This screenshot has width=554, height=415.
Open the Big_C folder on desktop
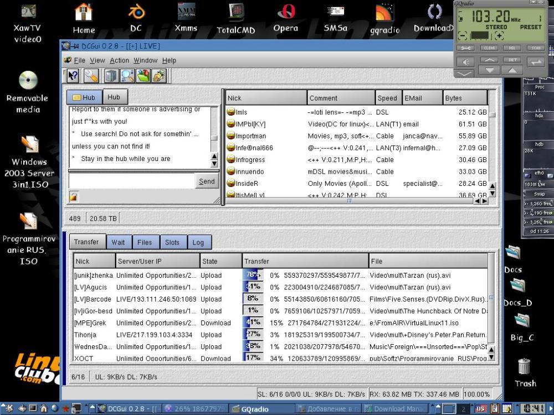[522, 328]
